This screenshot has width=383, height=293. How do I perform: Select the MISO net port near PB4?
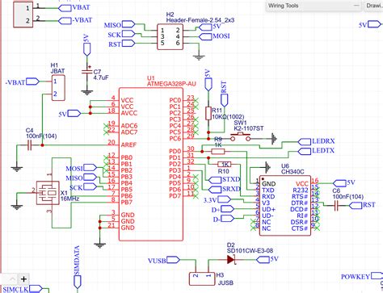coord(90,177)
